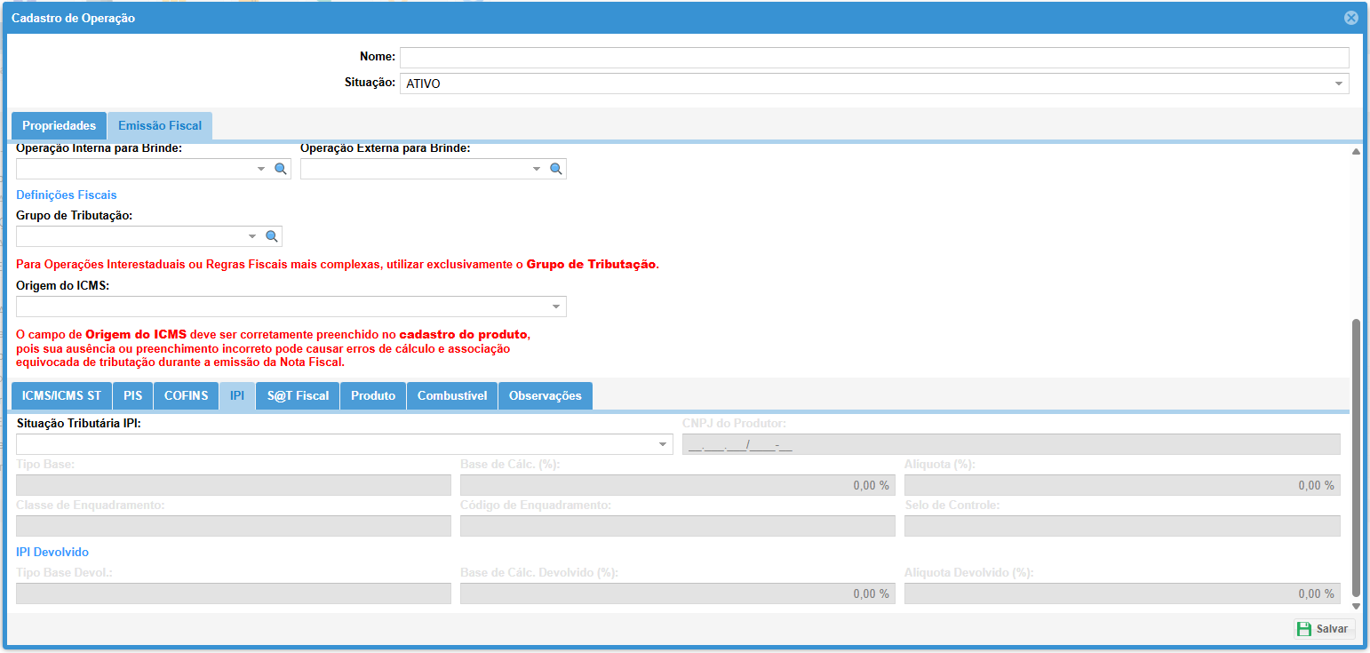The height and width of the screenshot is (653, 1370).
Task: Switch to the Propriedades tab
Action: (x=59, y=126)
